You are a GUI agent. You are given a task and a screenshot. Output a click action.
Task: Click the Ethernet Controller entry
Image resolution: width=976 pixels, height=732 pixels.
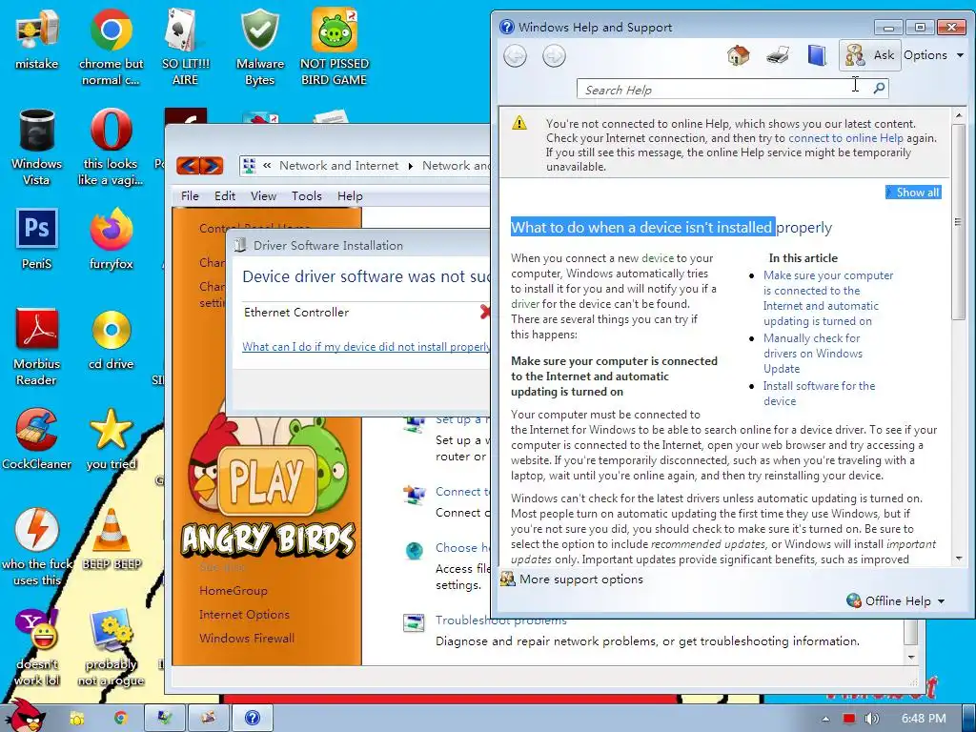coord(296,313)
